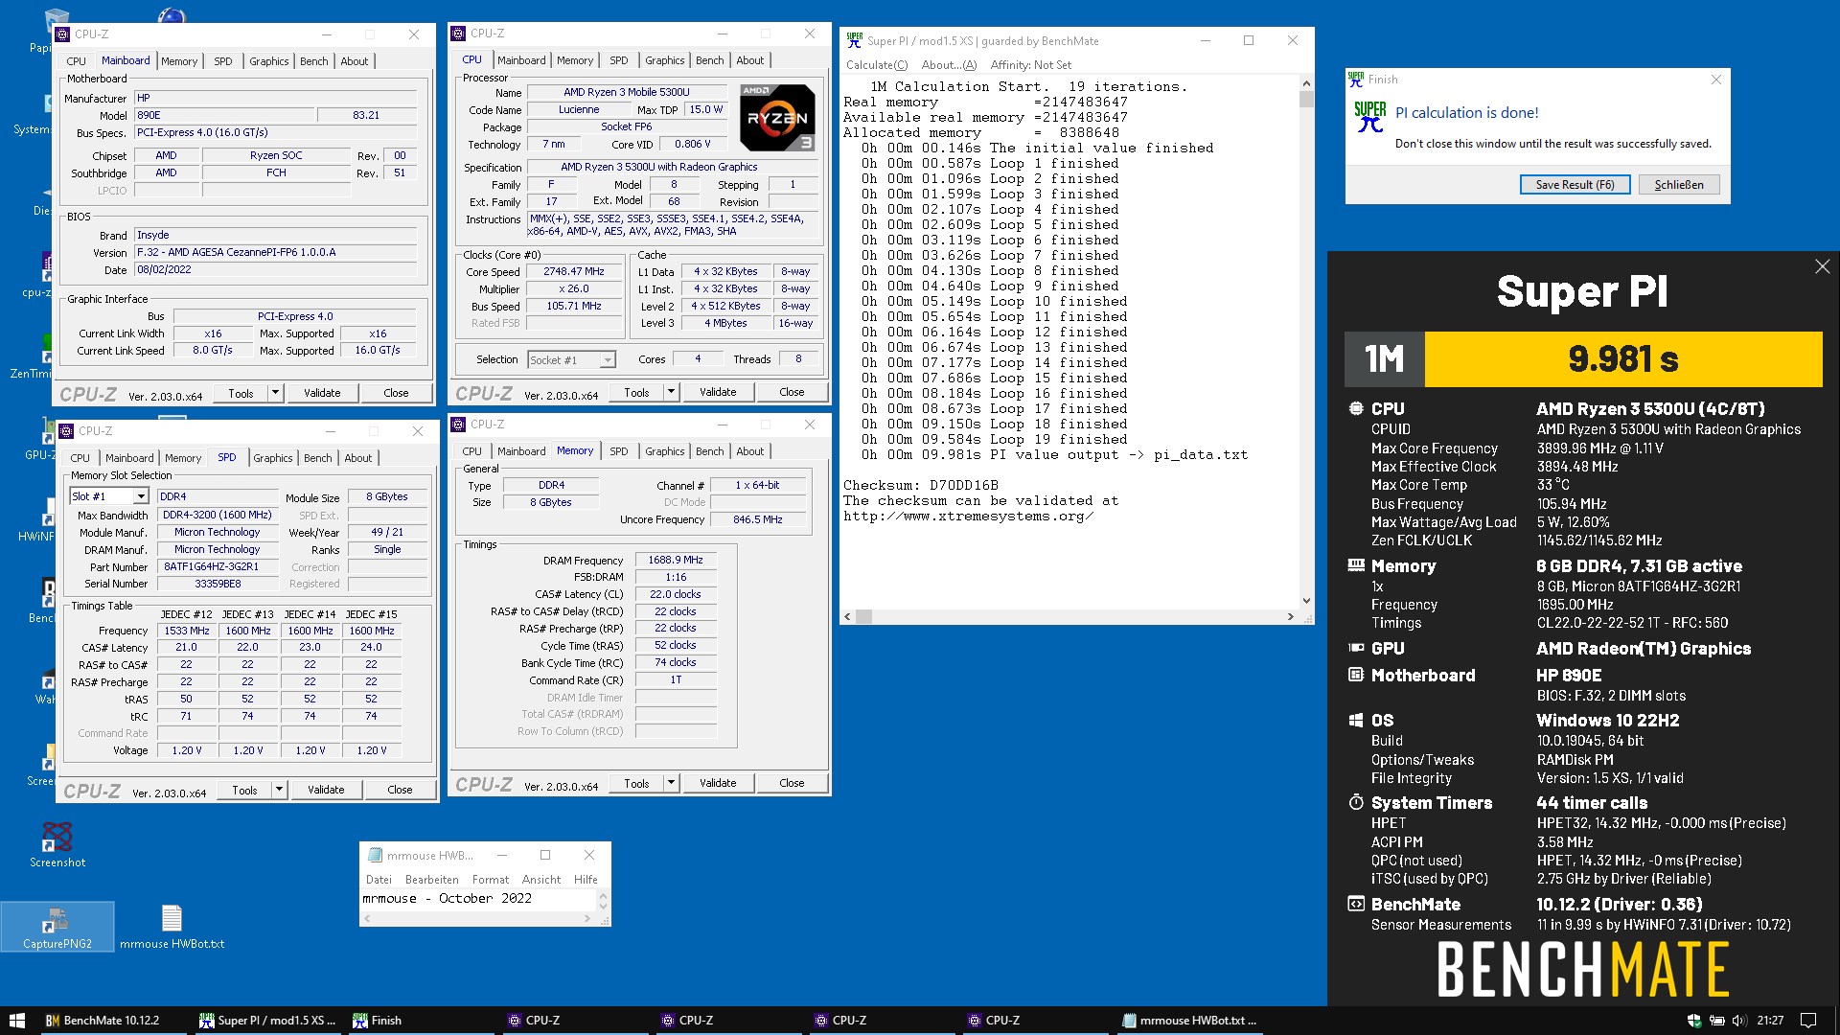Open the mrmouse HWBot.txt desktop file
Viewport: 1840px width, 1035px height.
click(x=172, y=927)
